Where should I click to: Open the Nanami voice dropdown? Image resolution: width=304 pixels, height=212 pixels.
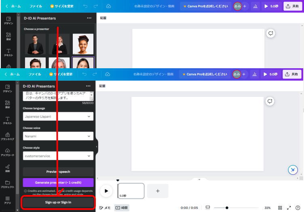(58, 136)
